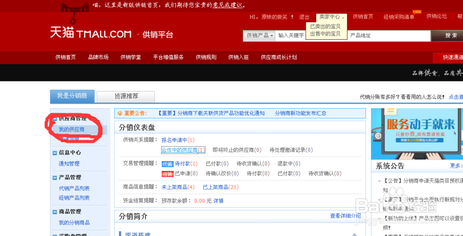Click the 天猫 TMALL.COM logo
This screenshot has width=463, height=236.
click(x=91, y=32)
